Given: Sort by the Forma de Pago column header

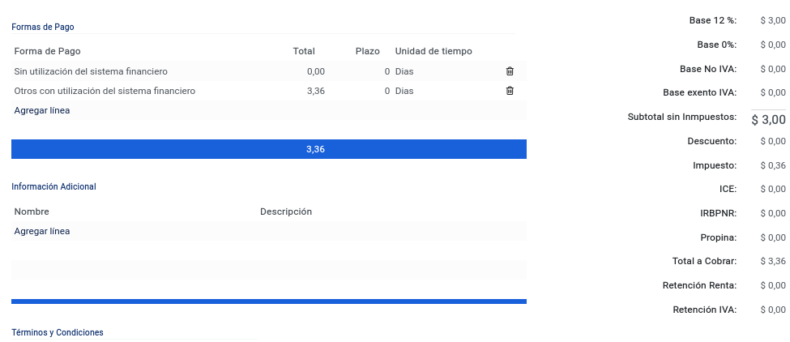Looking at the screenshot, I should (47, 51).
